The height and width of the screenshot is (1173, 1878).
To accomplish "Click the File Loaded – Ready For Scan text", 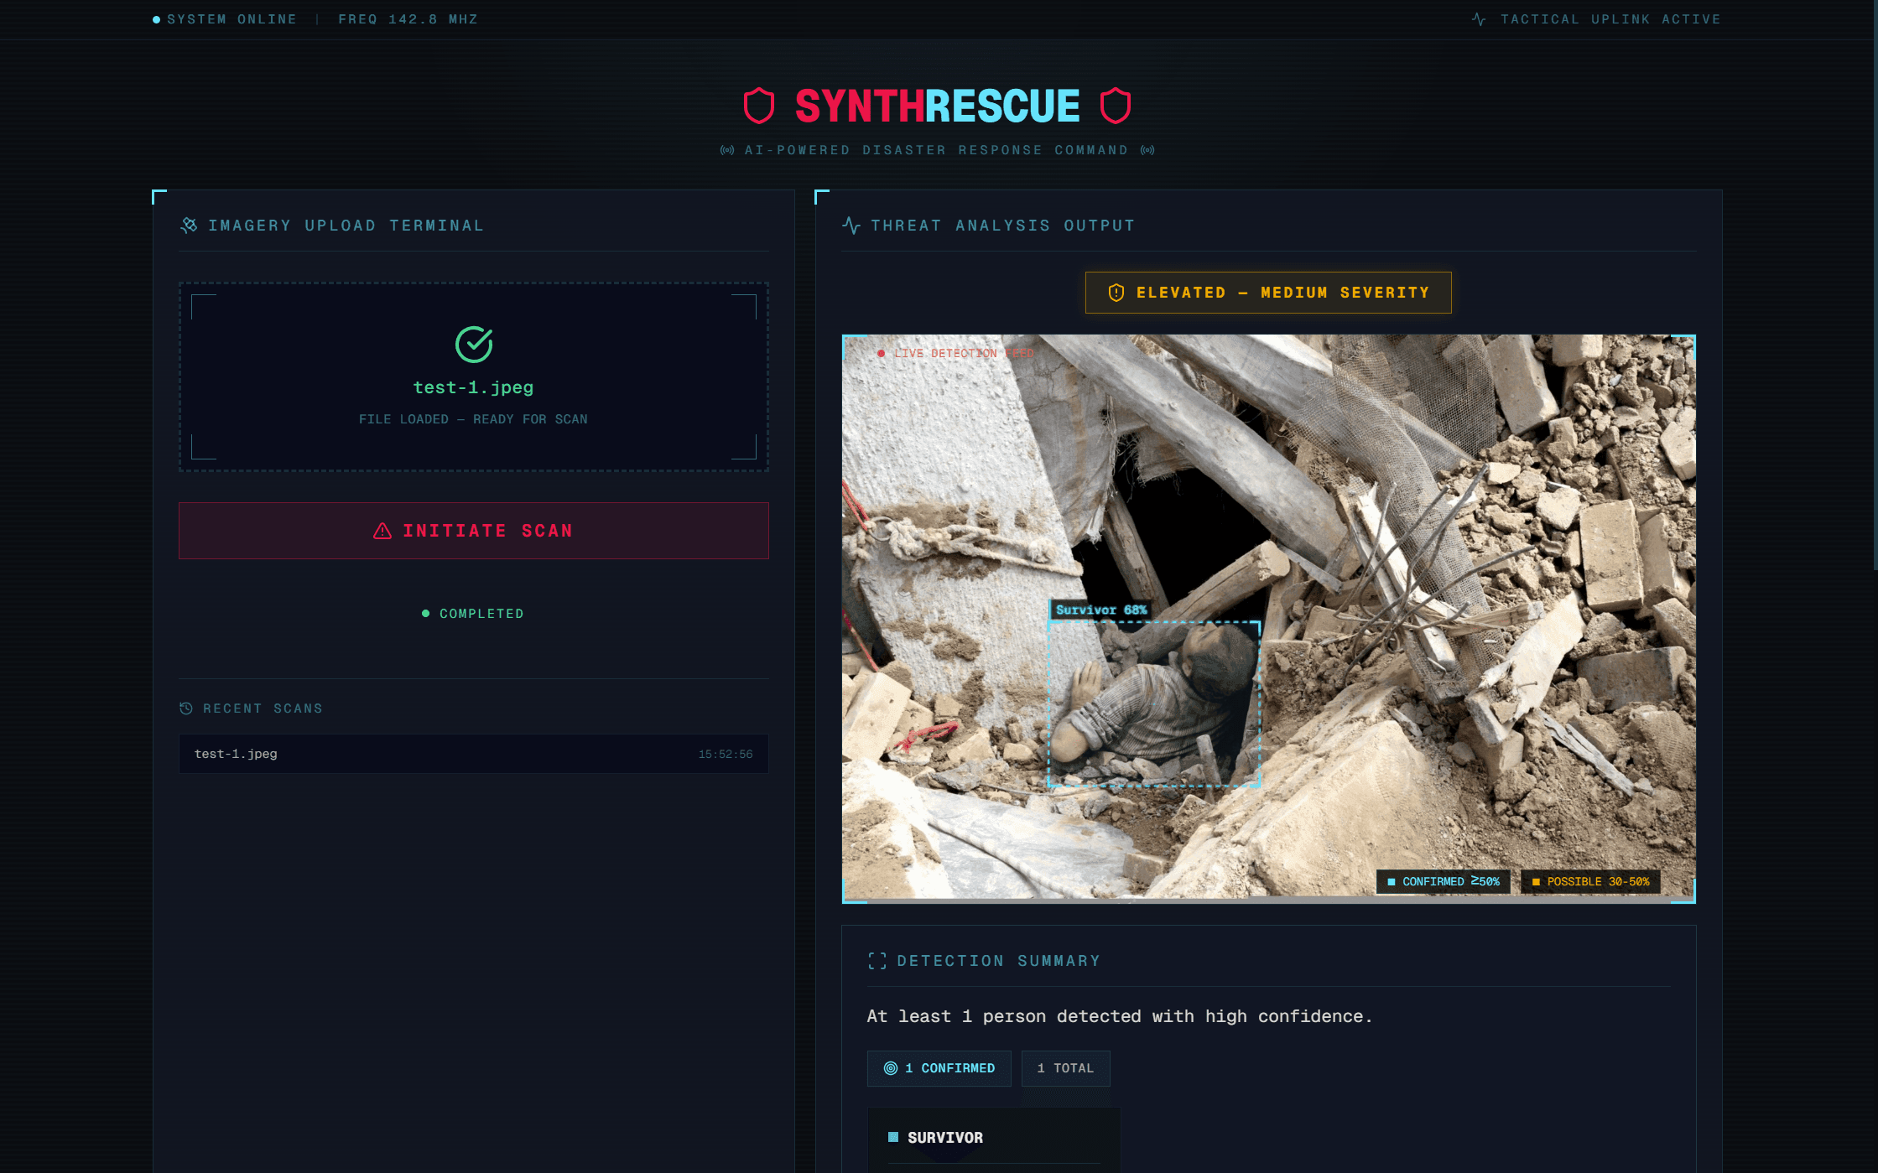I will coord(473,419).
